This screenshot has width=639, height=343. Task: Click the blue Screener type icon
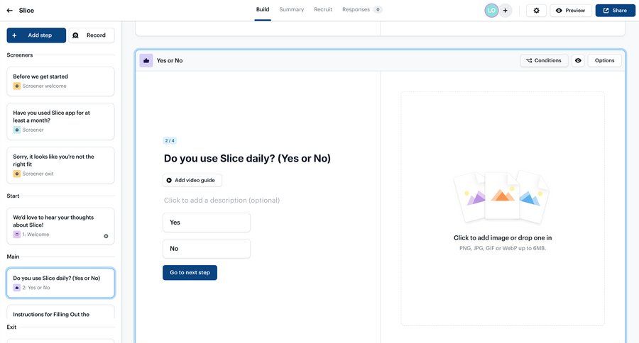(17, 130)
